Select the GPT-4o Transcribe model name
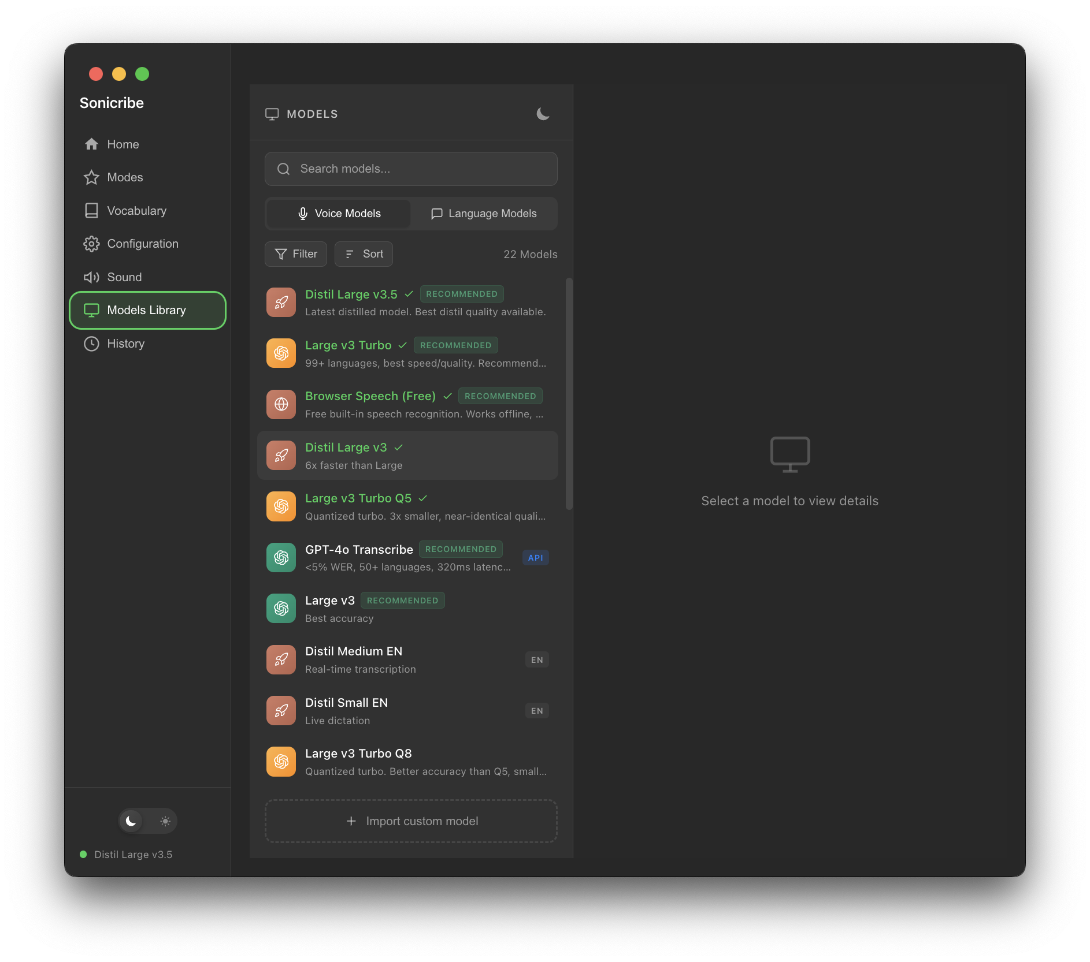 (x=359, y=550)
